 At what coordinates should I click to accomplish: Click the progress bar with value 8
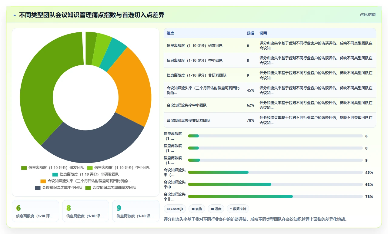pos(275,148)
